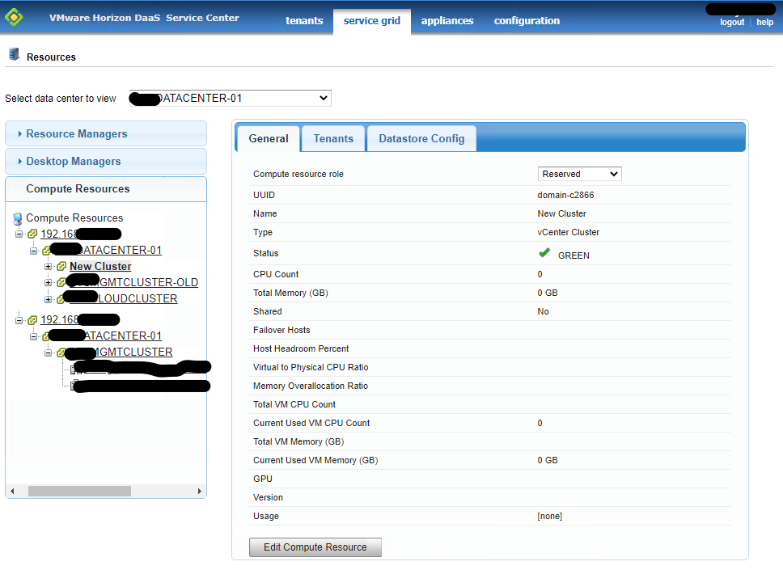
Task: Click the Memory Overallocation Ratio label
Action: pos(310,386)
